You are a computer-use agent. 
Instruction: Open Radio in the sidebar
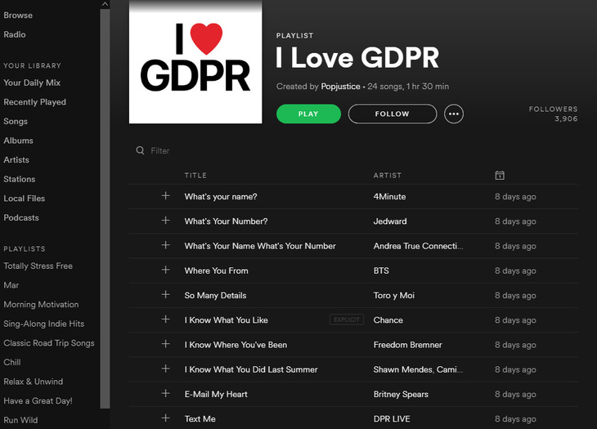[15, 34]
